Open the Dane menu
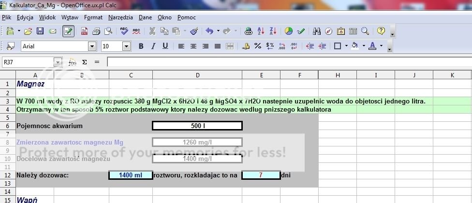Viewport: 472px width, 203px height. (x=145, y=17)
